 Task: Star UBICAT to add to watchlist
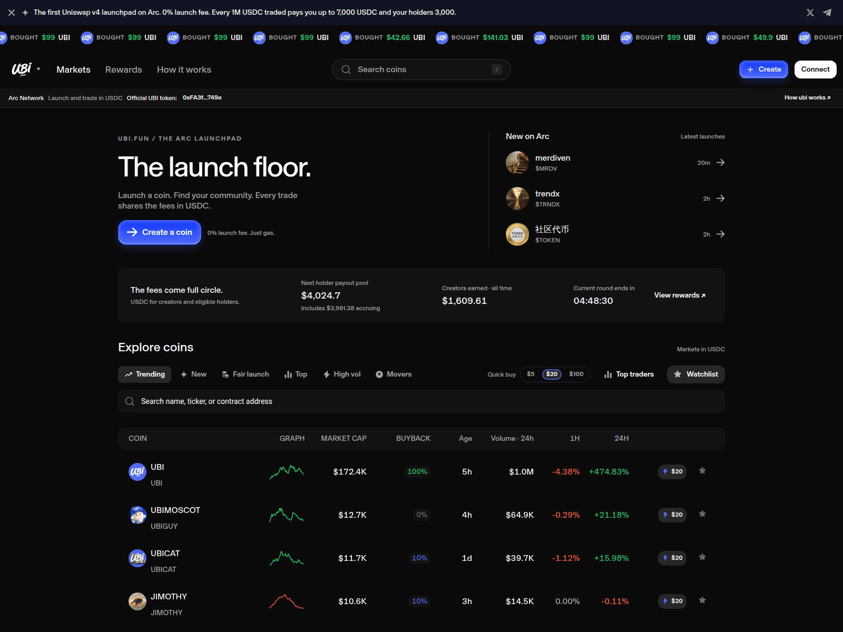[x=702, y=557]
